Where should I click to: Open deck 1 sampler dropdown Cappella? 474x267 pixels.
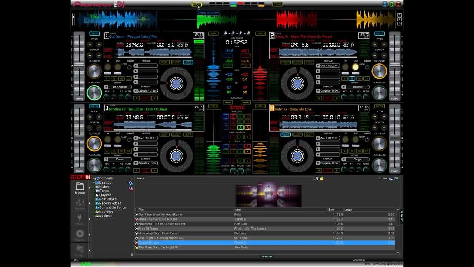tap(146, 91)
